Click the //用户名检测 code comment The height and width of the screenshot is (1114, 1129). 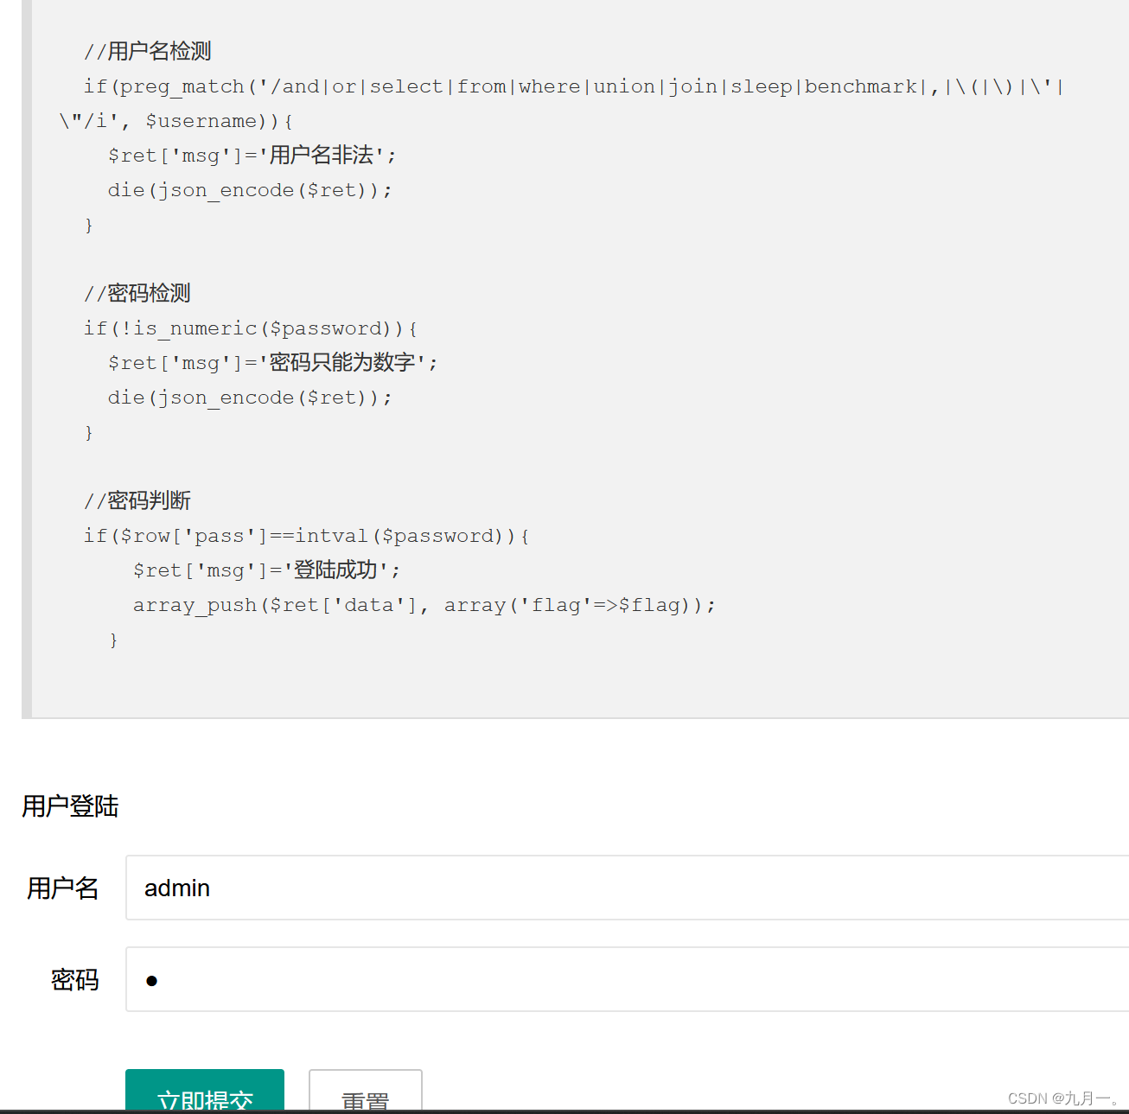(x=149, y=51)
